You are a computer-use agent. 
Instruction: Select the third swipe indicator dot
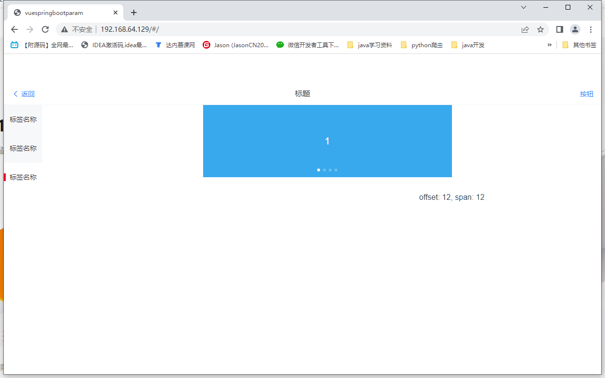(x=330, y=170)
